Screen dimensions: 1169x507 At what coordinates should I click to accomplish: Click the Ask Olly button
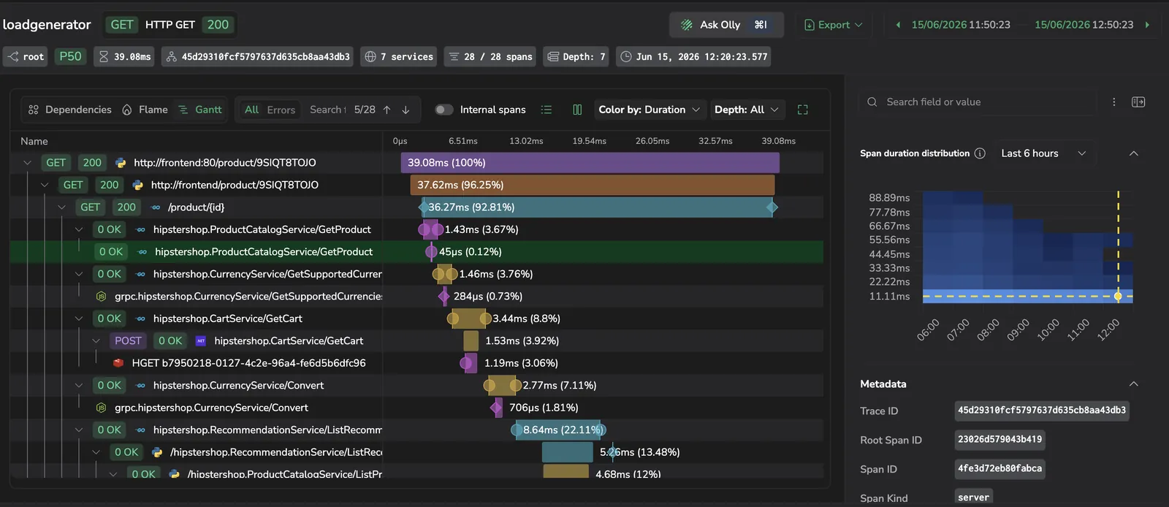726,25
